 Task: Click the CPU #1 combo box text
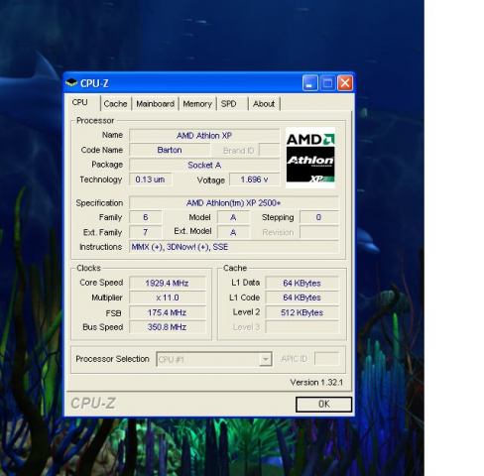[171, 360]
